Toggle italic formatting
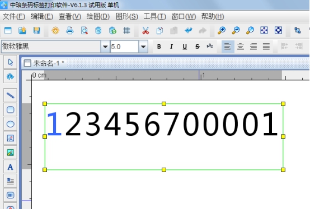The height and width of the screenshot is (209, 310). pos(171,46)
